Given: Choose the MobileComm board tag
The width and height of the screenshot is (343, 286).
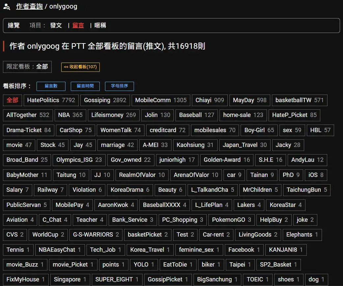Looking at the screenshot, I should (x=161, y=100).
